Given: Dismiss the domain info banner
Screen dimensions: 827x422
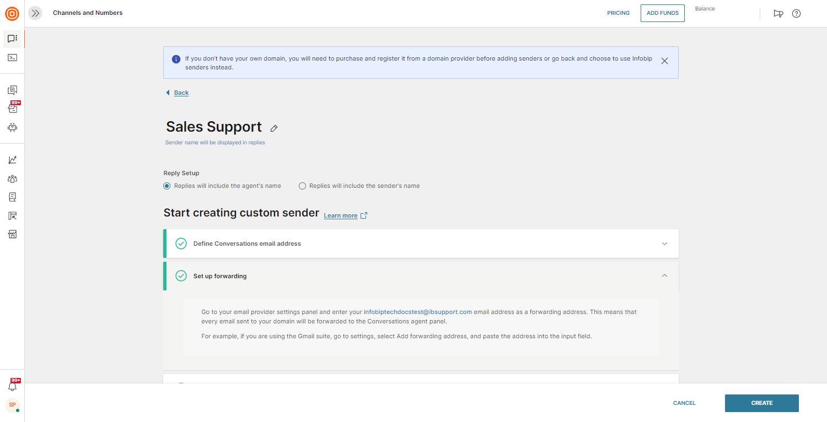Looking at the screenshot, I should (x=664, y=61).
